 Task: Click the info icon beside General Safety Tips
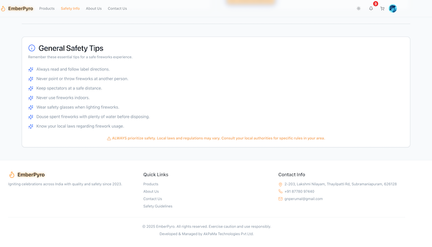(31, 48)
